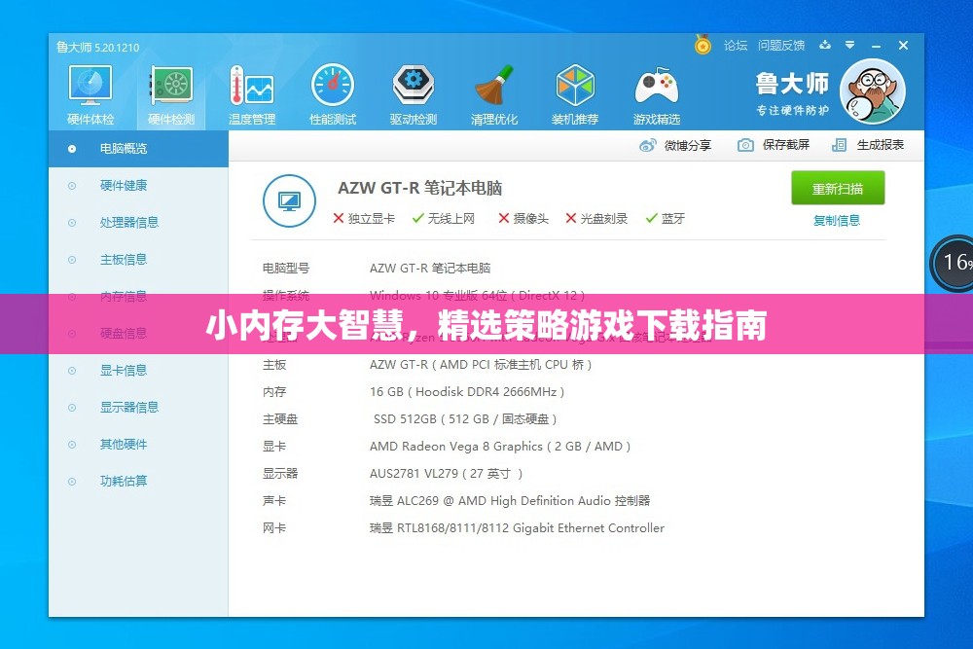Click the 16 GB Hoodisk DDR4 memory value
The height and width of the screenshot is (649, 973).
(x=467, y=392)
